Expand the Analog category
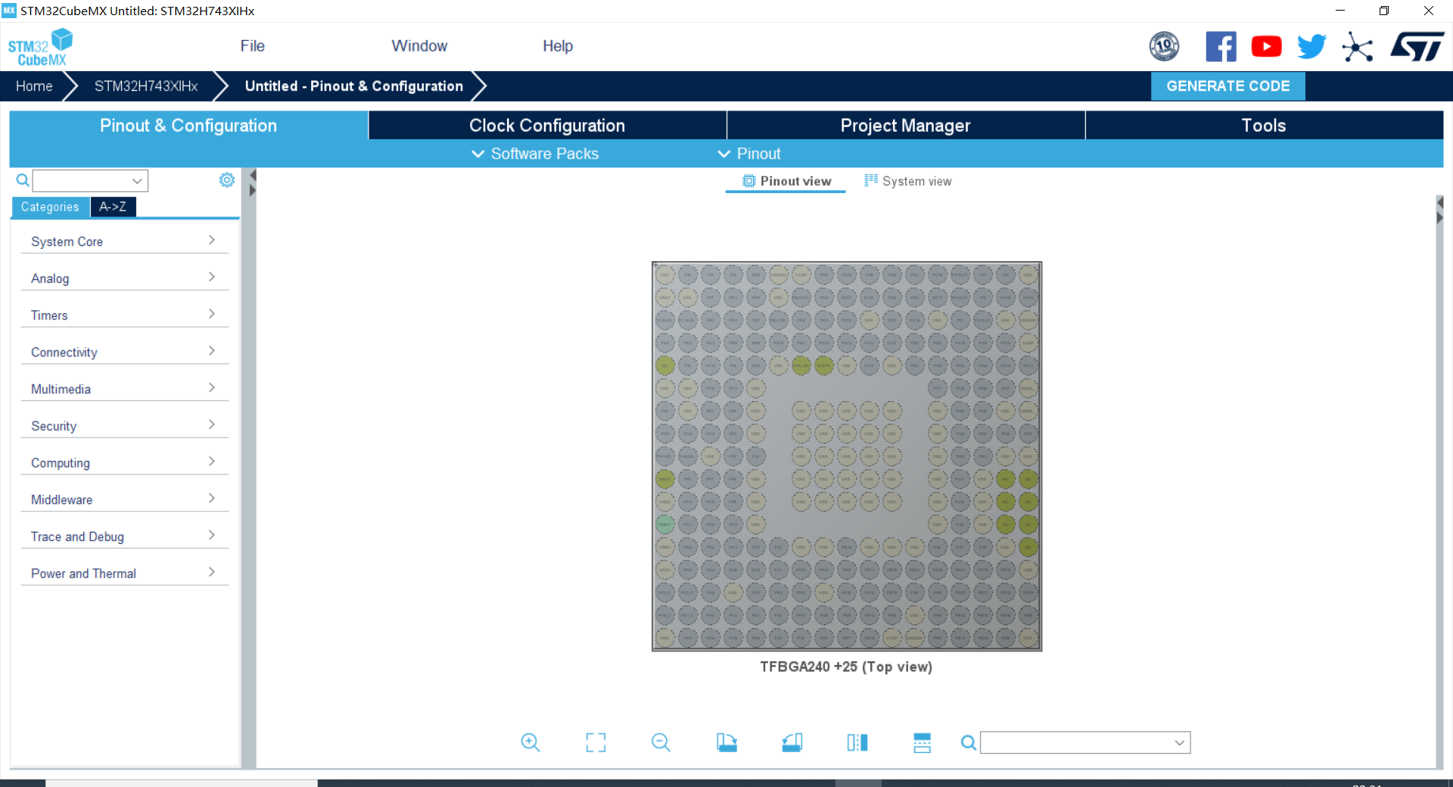Screen dimensions: 1453x787 pyautogui.click(x=125, y=278)
